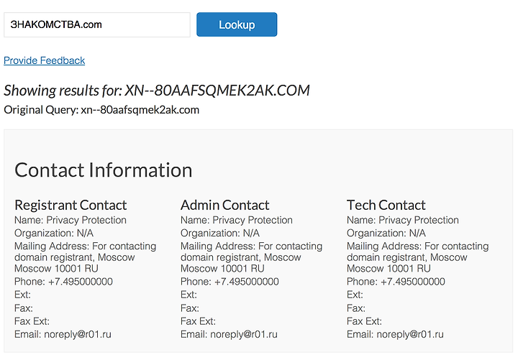This screenshot has width=518, height=360.
Task: Click Tech Mailing Address text
Action: point(417,257)
